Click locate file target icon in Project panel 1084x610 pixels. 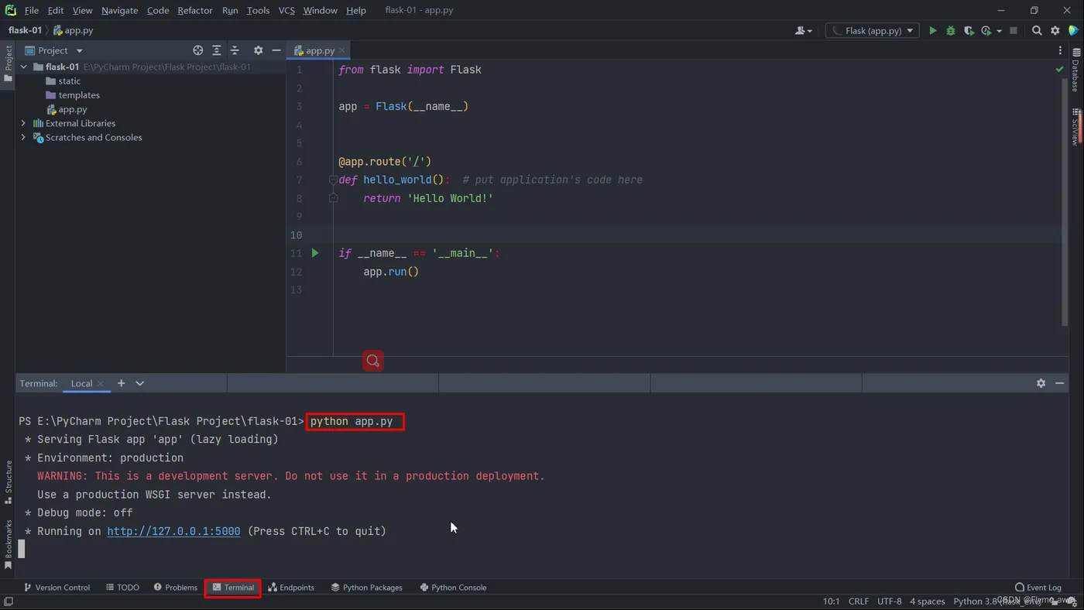pos(198,50)
